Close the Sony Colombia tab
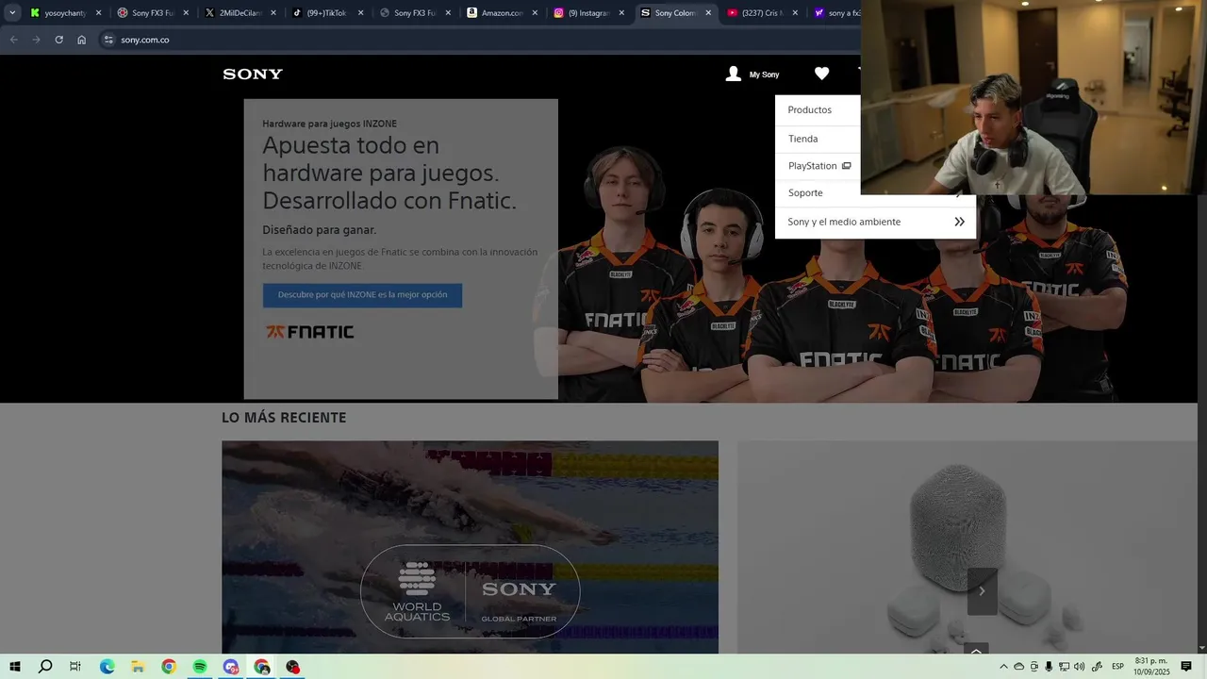 [708, 13]
